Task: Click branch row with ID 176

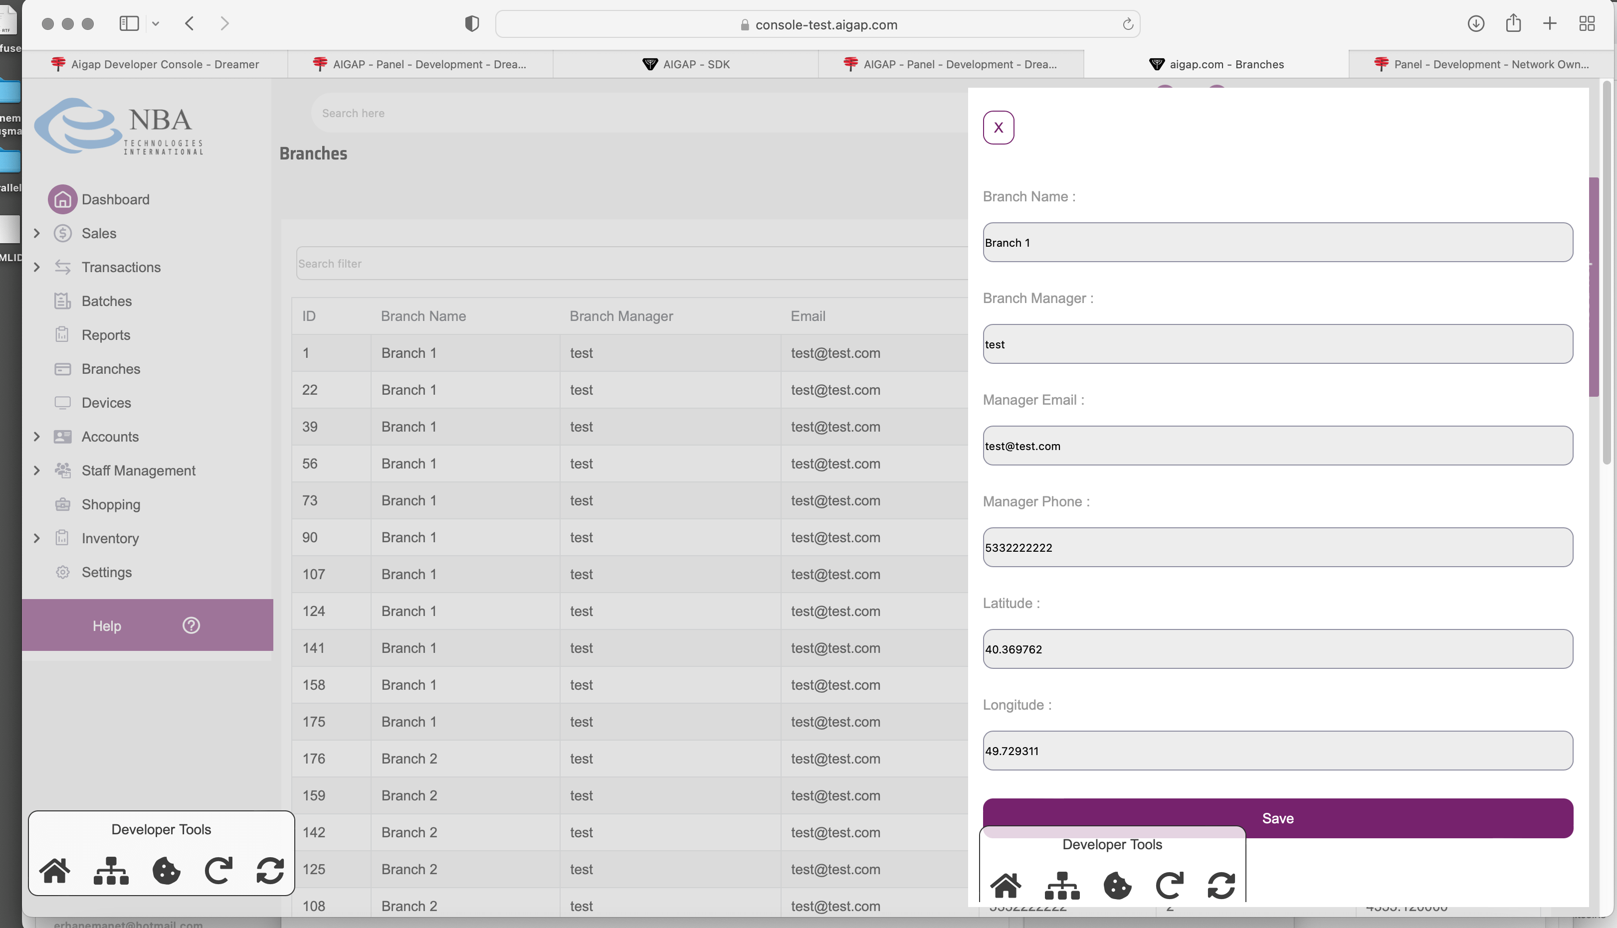Action: pyautogui.click(x=630, y=759)
